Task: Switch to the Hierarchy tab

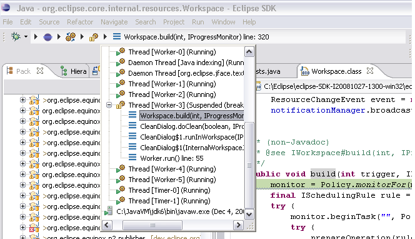Action: pos(78,71)
